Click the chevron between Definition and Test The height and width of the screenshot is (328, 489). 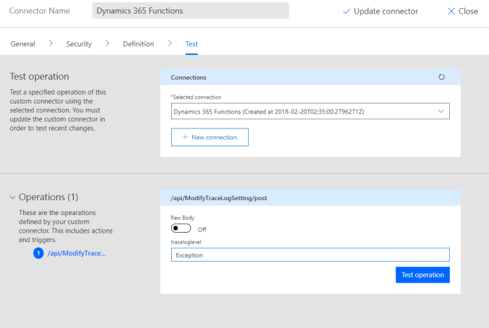pos(169,44)
